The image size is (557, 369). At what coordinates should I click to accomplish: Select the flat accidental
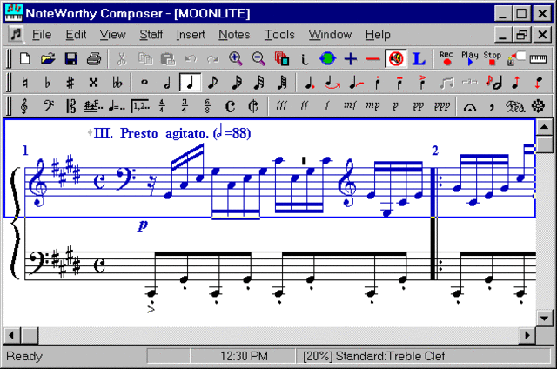[47, 83]
